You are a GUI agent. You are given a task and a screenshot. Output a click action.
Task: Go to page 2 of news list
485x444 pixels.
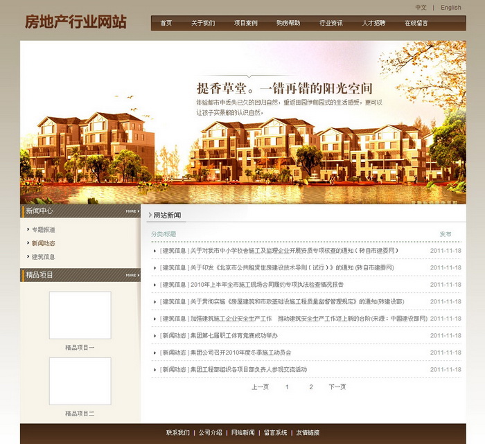coord(311,387)
